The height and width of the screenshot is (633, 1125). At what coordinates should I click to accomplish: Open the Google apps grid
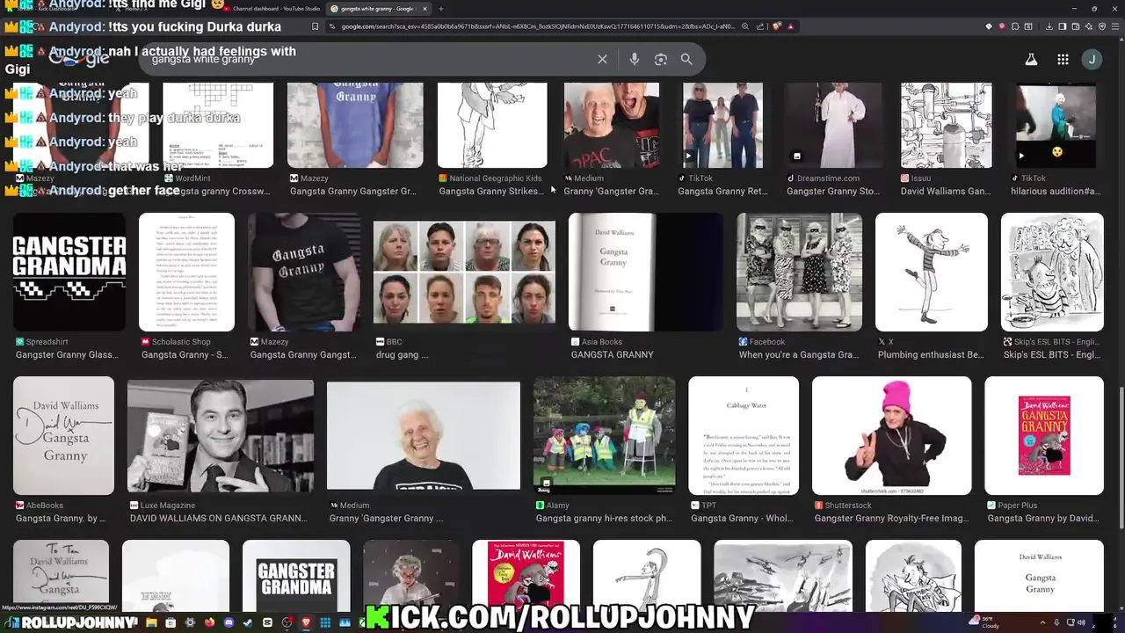pyautogui.click(x=1063, y=59)
